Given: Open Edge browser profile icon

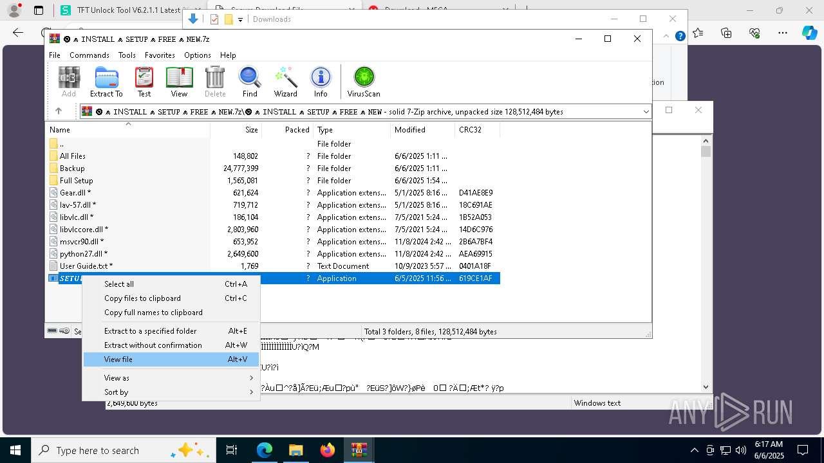Looking at the screenshot, I should click(14, 10).
